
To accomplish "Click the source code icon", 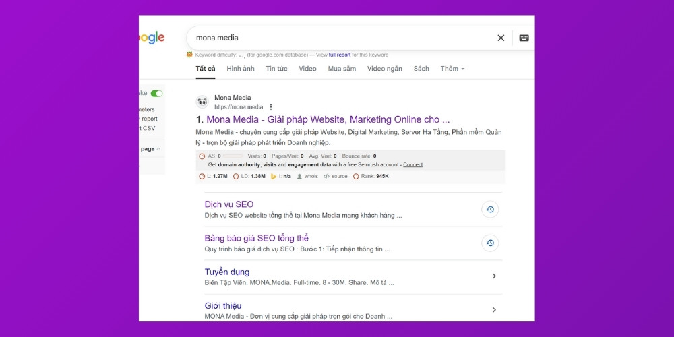I will (326, 176).
